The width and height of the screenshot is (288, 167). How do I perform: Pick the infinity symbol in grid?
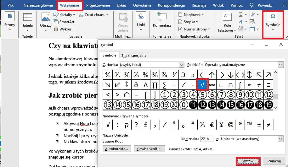(212, 84)
